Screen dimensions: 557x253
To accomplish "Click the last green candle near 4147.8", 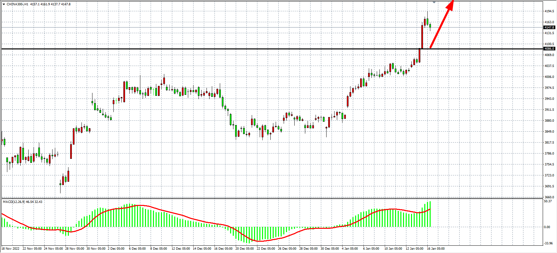I will coord(430,26).
